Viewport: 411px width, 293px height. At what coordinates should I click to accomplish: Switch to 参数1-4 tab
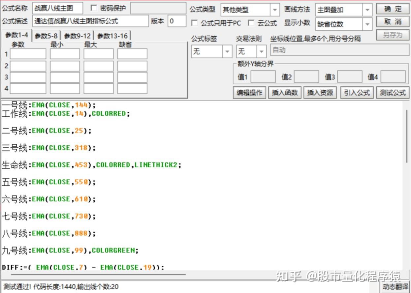click(x=16, y=35)
